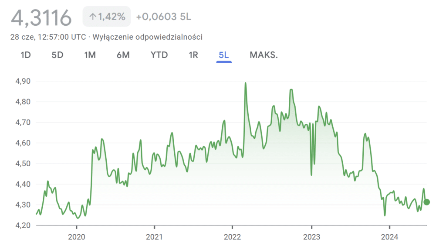Viewport: 446px width, 246px height.
Task: Click the 28 cze, 12:57:00 UTC timestamp
Action: pos(48,37)
